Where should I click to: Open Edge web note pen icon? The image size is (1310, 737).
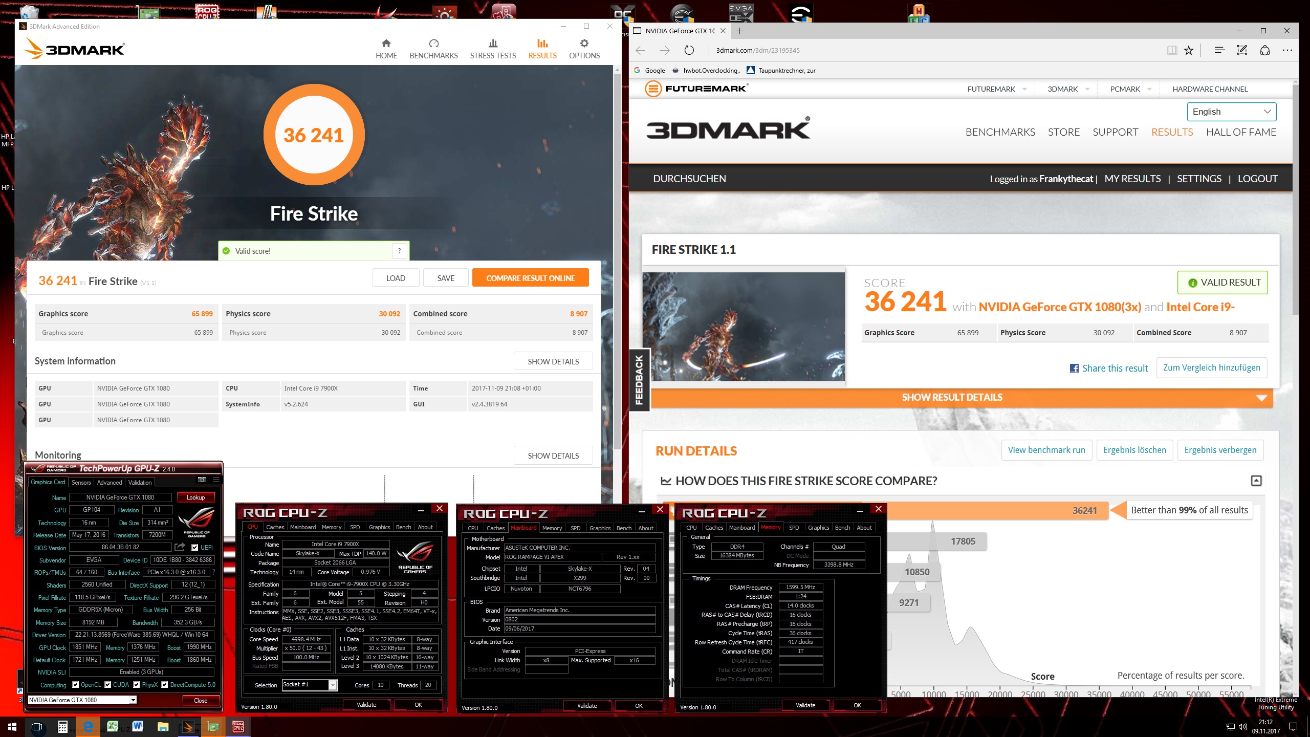point(1242,50)
